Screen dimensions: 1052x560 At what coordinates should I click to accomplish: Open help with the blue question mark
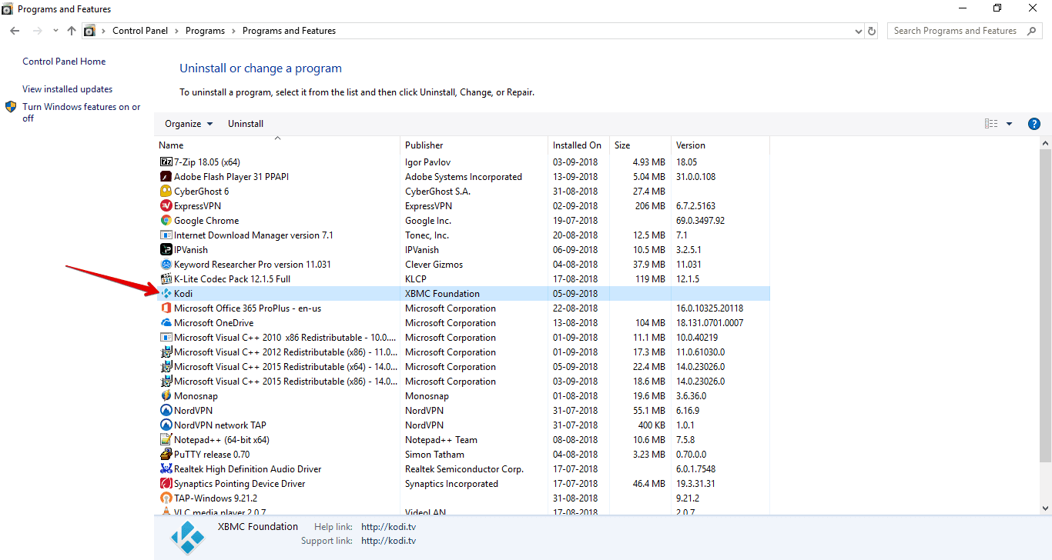coord(1034,124)
